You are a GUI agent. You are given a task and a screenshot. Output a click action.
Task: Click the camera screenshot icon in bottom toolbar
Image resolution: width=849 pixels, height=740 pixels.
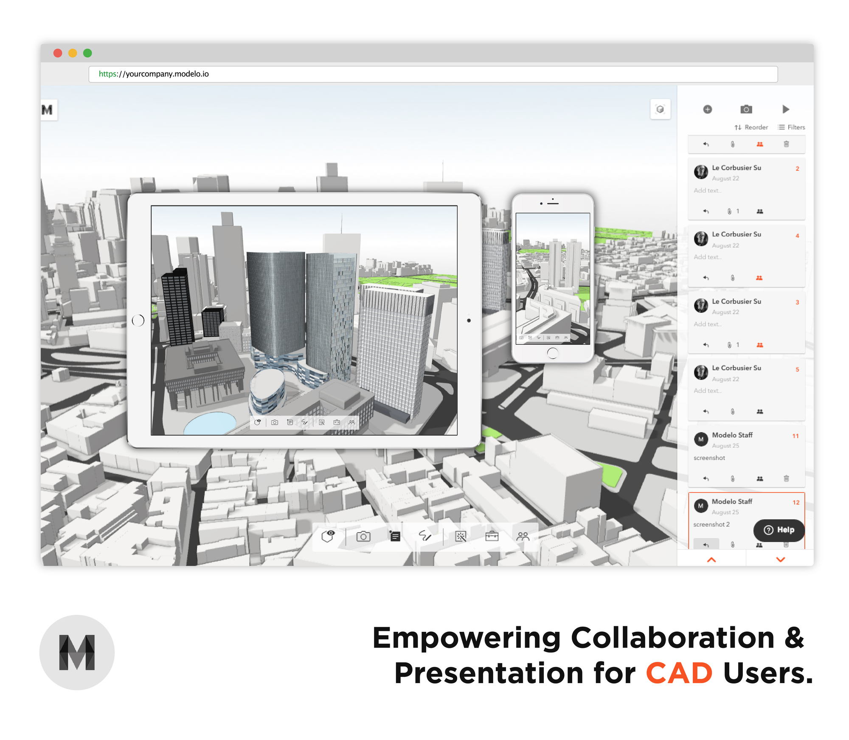tap(363, 537)
